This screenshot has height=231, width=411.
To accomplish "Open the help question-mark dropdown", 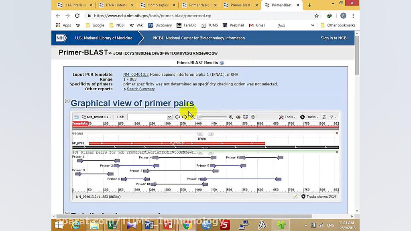I will pyautogui.click(x=333, y=117).
